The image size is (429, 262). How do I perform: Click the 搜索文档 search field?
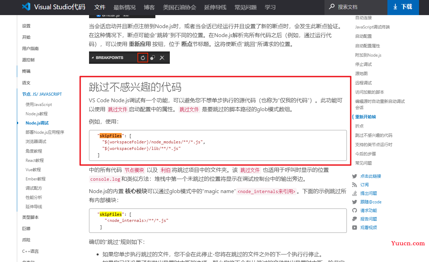pyautogui.click(x=356, y=7)
